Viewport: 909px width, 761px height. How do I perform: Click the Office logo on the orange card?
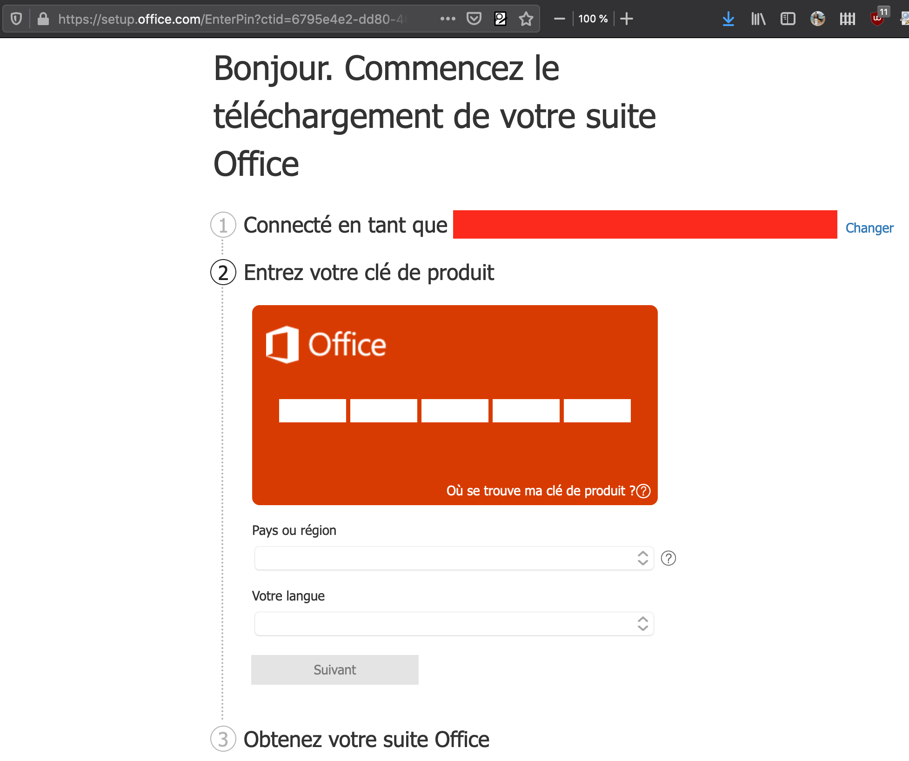click(326, 345)
